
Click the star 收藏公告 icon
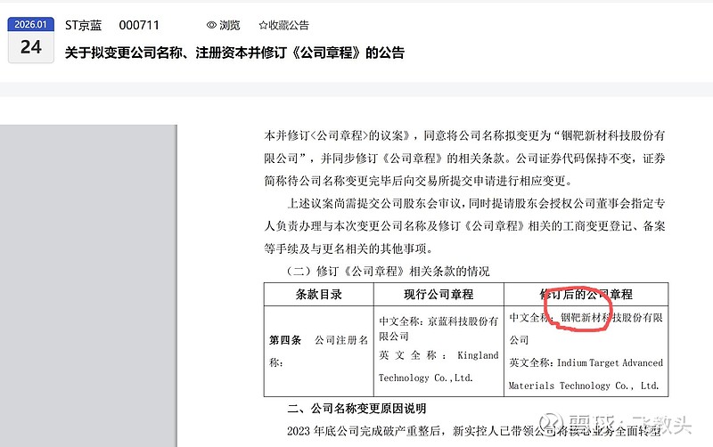click(x=263, y=25)
